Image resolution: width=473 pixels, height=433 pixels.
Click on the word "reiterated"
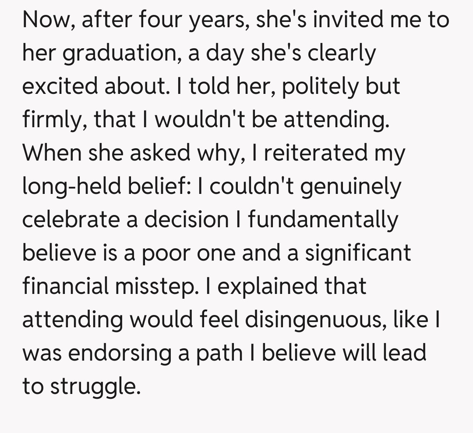314,153
